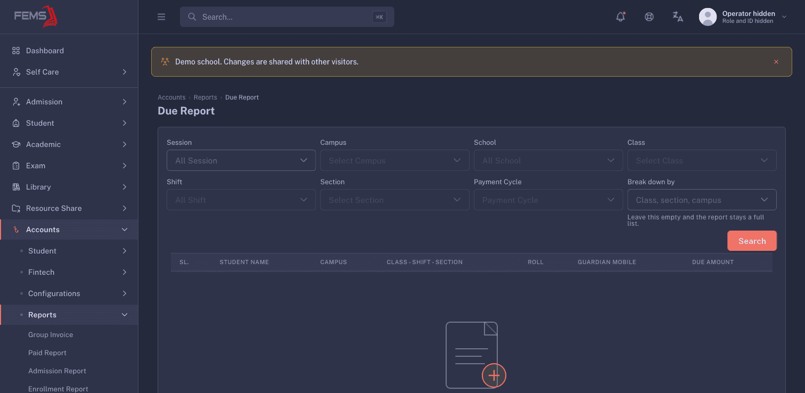Open Enrollment Report
Image resolution: width=805 pixels, height=393 pixels.
click(58, 389)
